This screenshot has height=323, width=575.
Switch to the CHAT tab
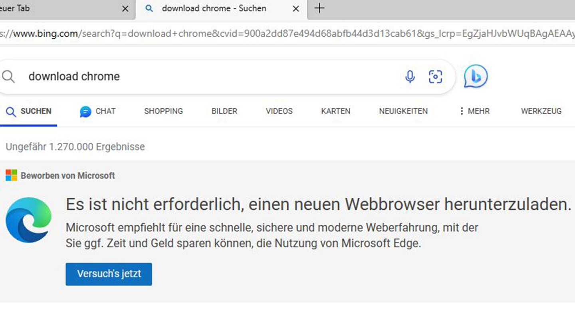tap(98, 111)
